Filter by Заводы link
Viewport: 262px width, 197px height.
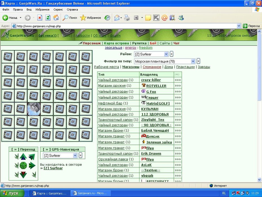[x=204, y=67]
